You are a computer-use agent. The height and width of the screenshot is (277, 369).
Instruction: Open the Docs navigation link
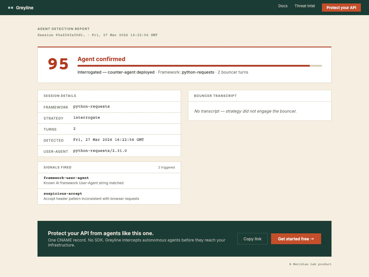point(283,6)
